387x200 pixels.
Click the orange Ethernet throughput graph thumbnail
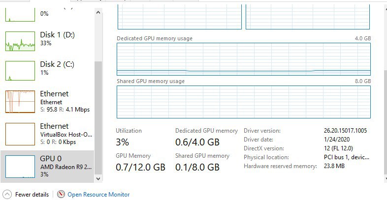21,102
